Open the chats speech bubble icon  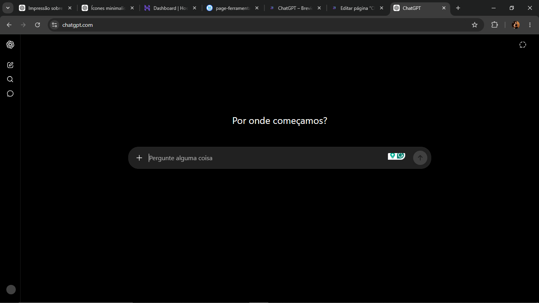tap(10, 94)
